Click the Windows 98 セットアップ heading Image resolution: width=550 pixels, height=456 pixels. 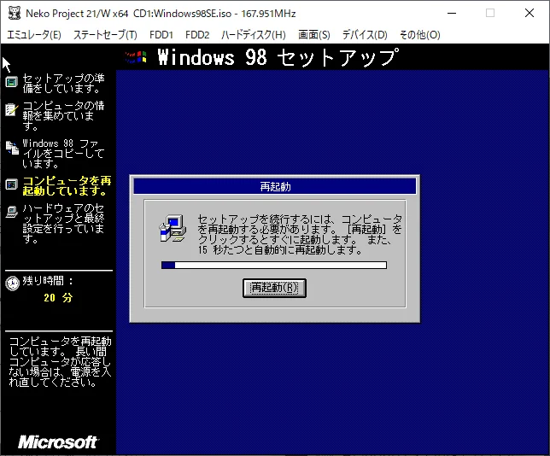tap(278, 57)
